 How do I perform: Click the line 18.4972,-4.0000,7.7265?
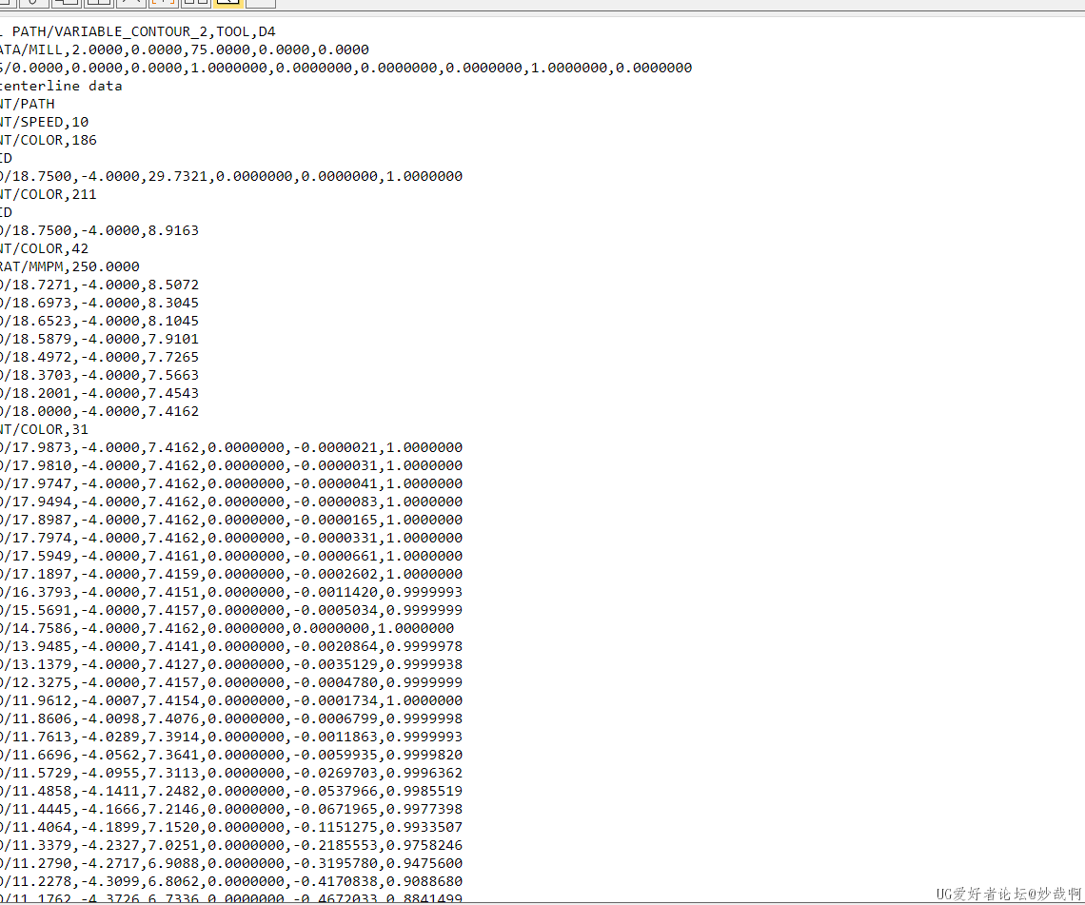point(100,357)
